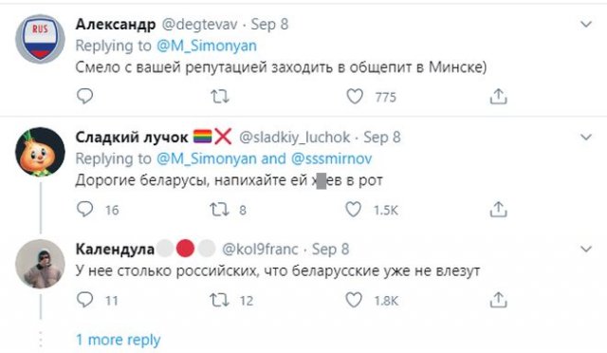Open Сладкий лучок's onion avatar

tap(40, 152)
